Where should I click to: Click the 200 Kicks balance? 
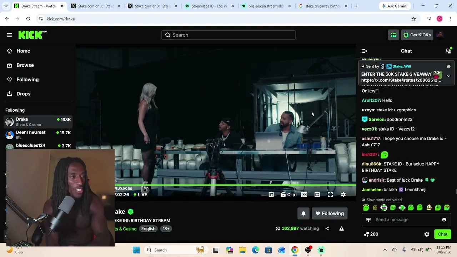[371, 234]
